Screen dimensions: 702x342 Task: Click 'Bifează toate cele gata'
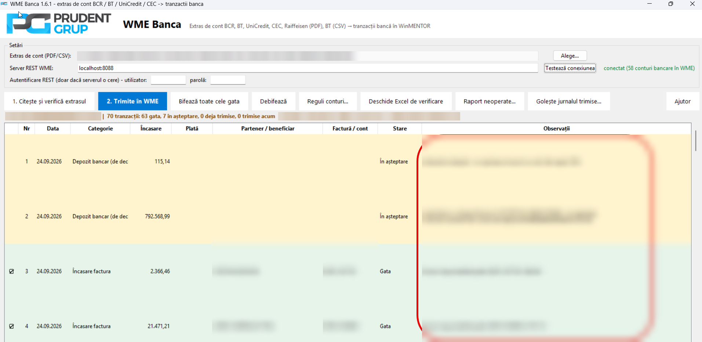pyautogui.click(x=209, y=101)
